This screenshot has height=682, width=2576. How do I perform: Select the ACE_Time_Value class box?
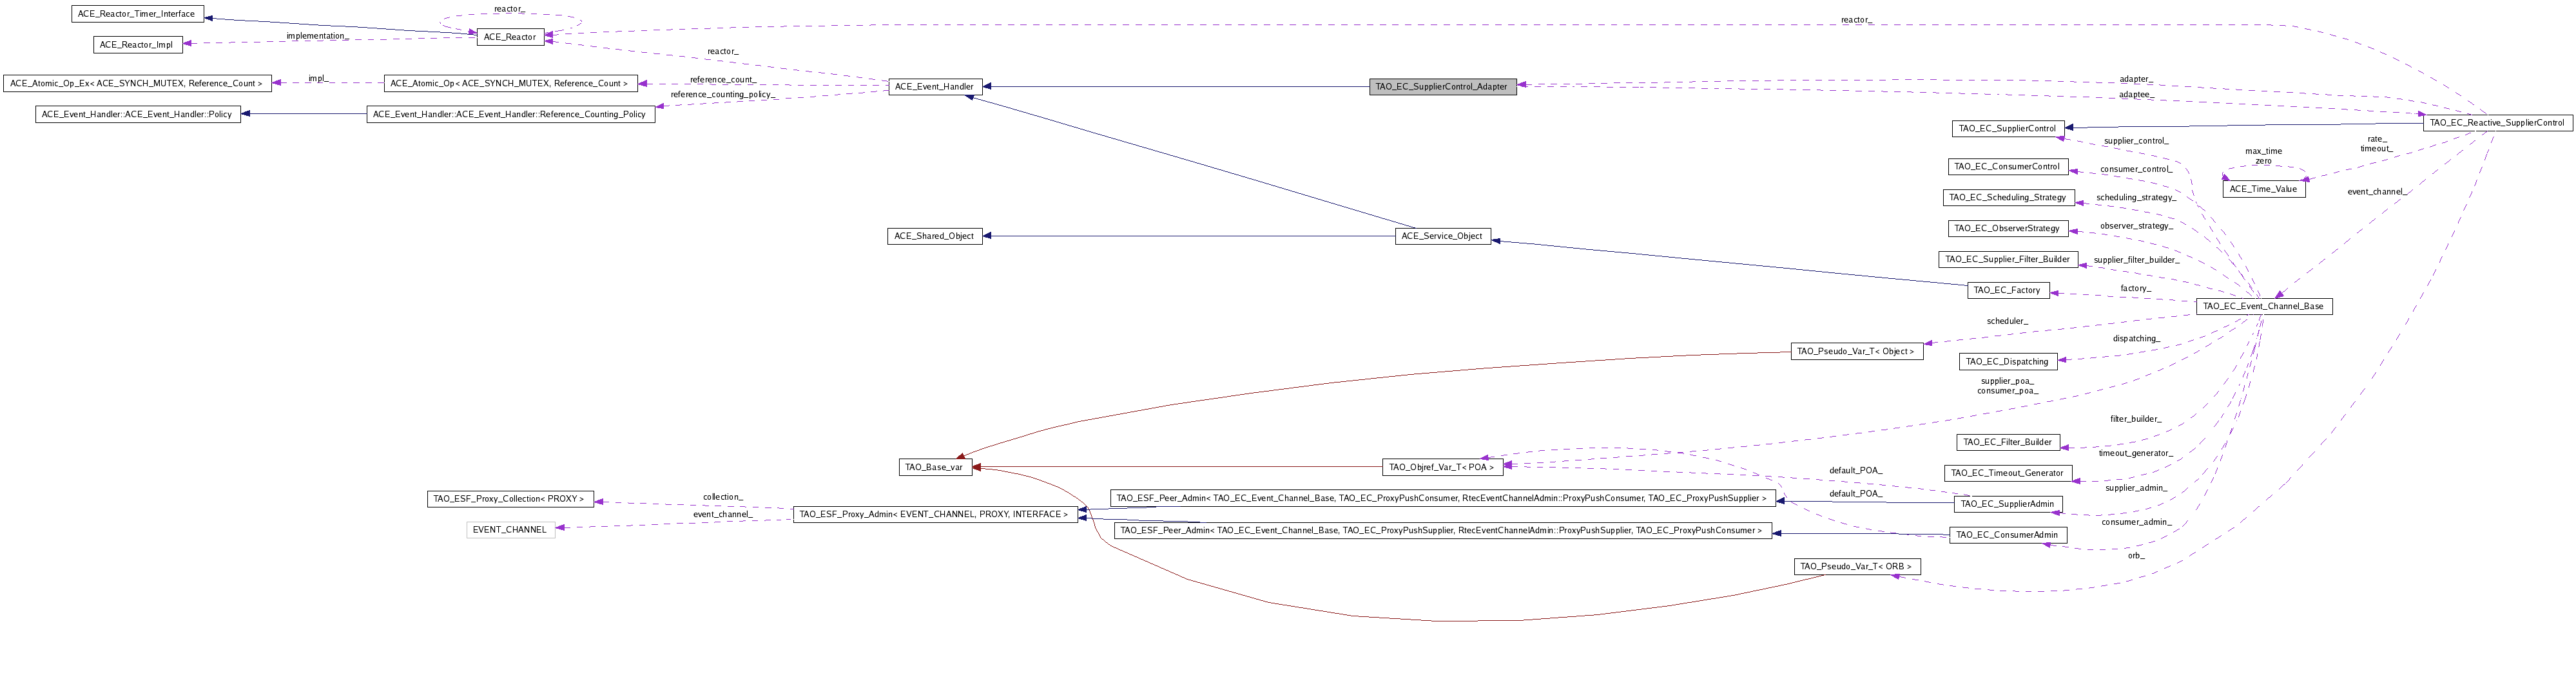pos(2263,189)
